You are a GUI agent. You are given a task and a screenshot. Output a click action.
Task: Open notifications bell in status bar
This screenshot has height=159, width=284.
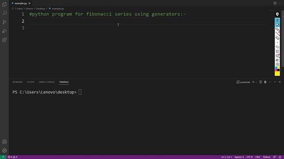(280, 157)
